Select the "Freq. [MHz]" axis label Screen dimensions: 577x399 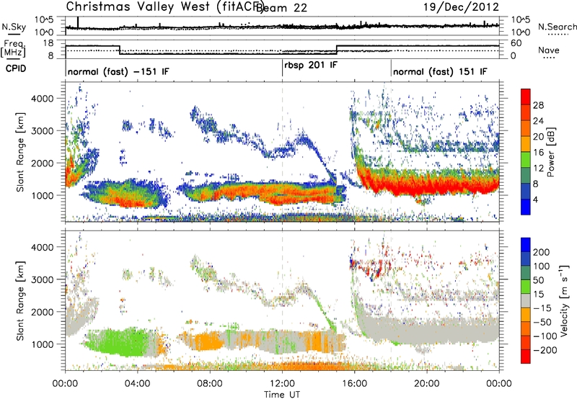(x=13, y=49)
